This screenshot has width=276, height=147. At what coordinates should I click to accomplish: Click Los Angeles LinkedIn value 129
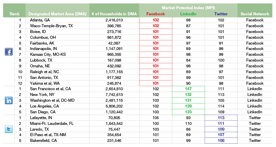(x=188, y=106)
